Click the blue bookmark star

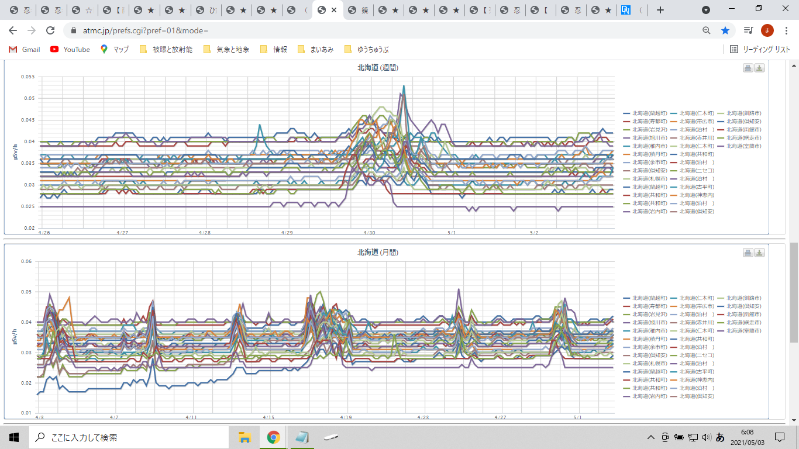[x=725, y=30]
